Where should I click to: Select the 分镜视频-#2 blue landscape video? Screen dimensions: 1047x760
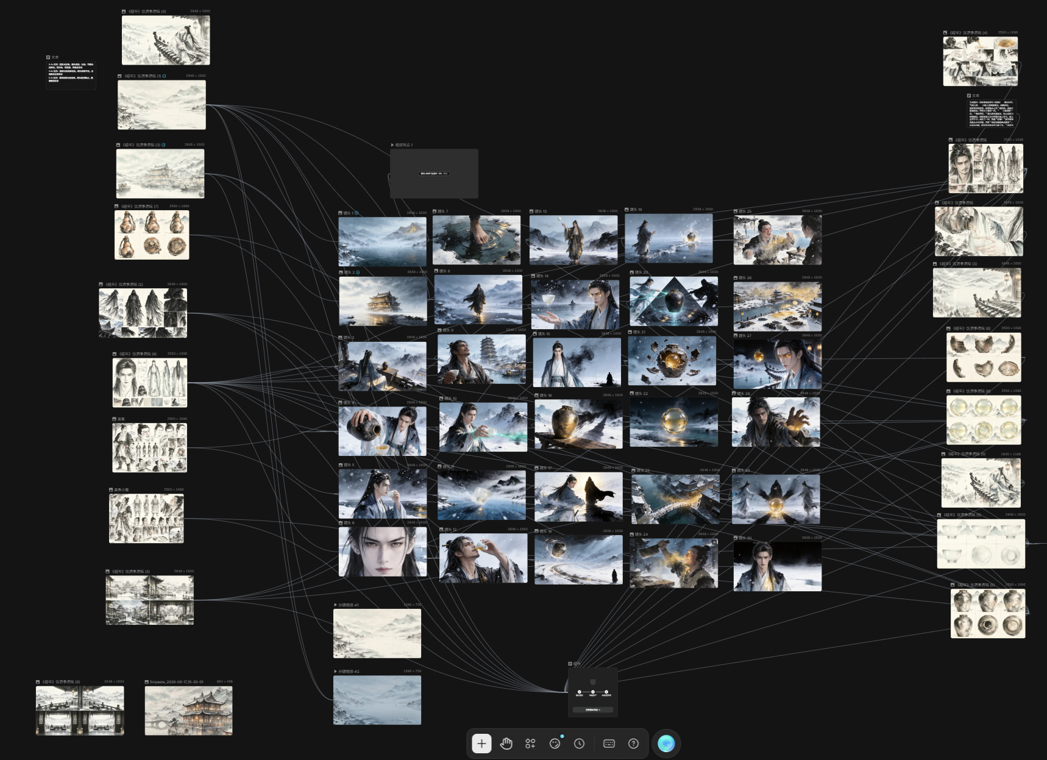(x=377, y=700)
